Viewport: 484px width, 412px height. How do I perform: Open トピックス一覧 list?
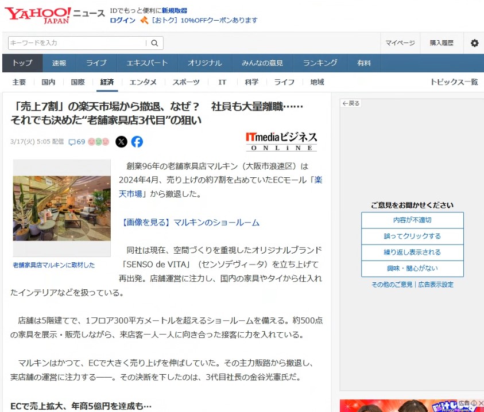click(454, 82)
